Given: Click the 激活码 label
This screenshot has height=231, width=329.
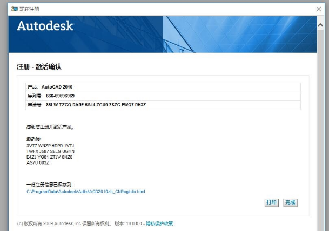Looking at the screenshot, I should [x=34, y=139].
